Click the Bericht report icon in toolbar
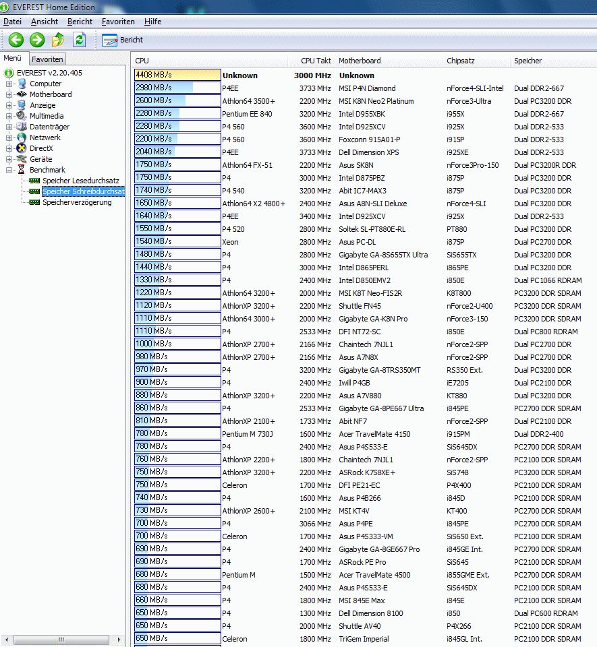Image resolution: width=597 pixels, height=647 pixels. pos(110,40)
